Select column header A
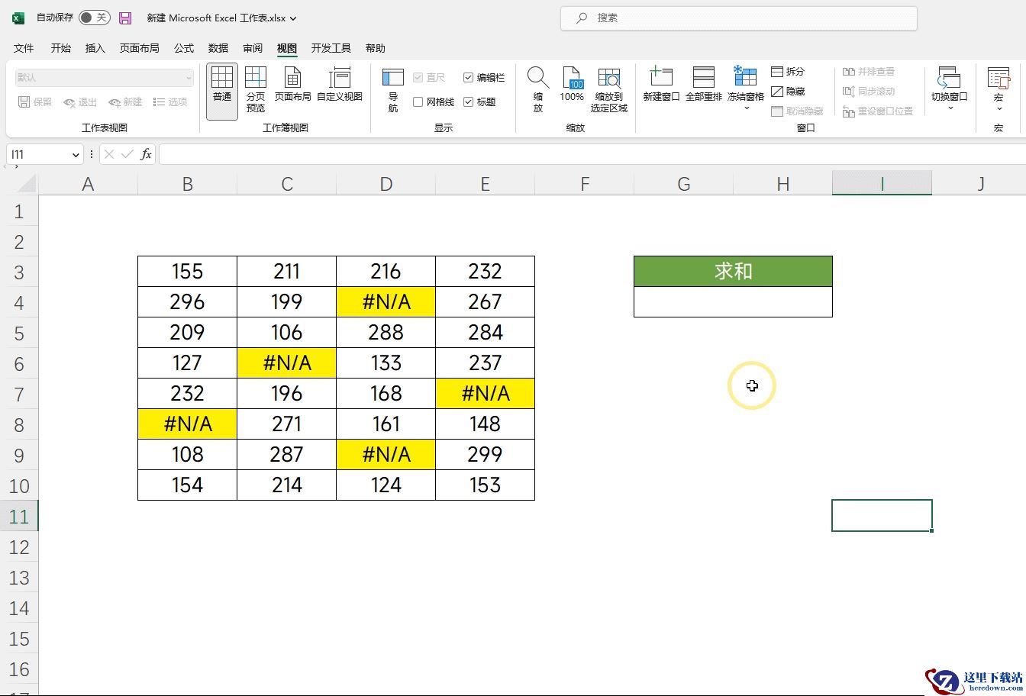The image size is (1026, 696). coord(88,184)
